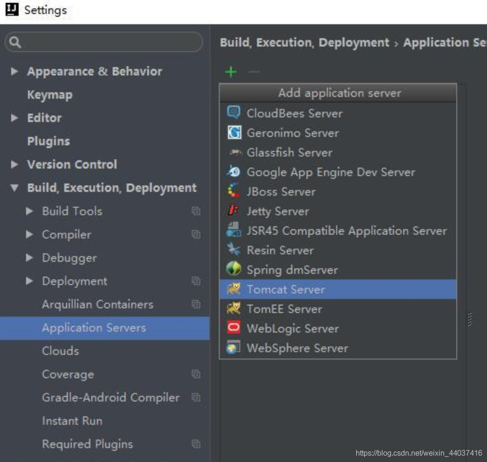Viewport: 487px width, 462px height.
Task: Click project-level icon beside Coverage
Action: tap(196, 374)
